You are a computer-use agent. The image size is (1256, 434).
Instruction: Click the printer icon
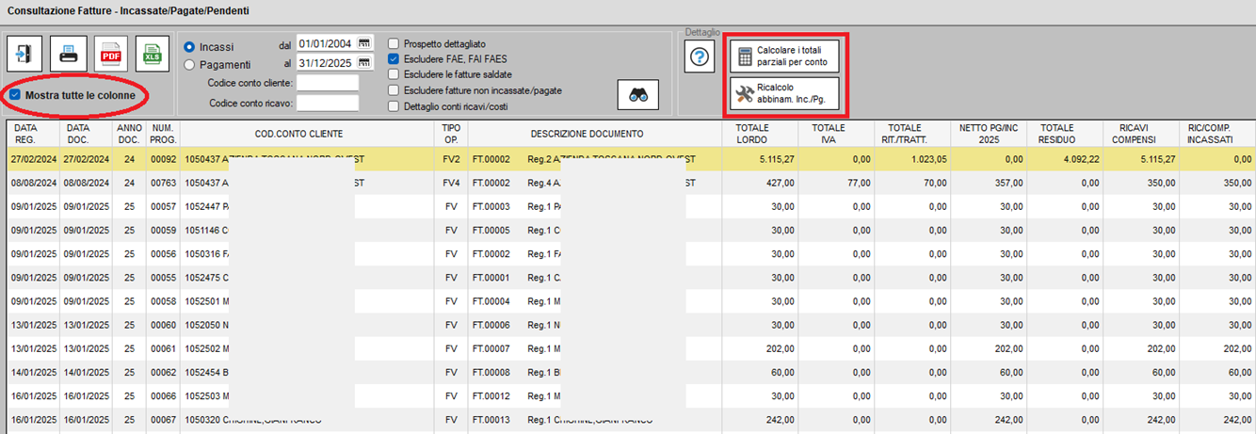69,54
